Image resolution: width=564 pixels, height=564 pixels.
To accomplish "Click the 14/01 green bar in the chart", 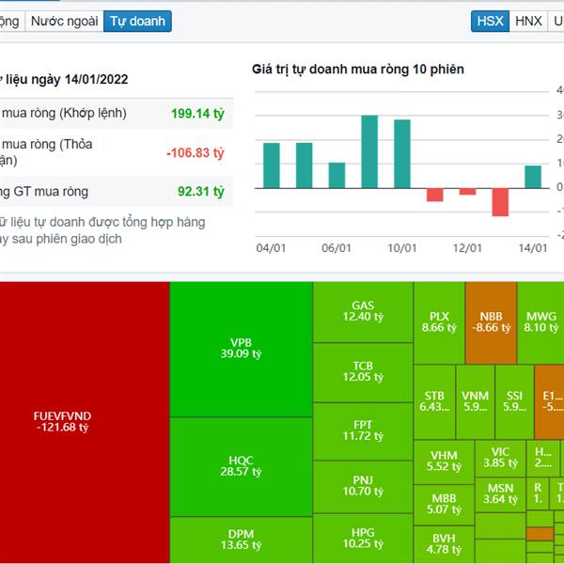I will [x=533, y=177].
